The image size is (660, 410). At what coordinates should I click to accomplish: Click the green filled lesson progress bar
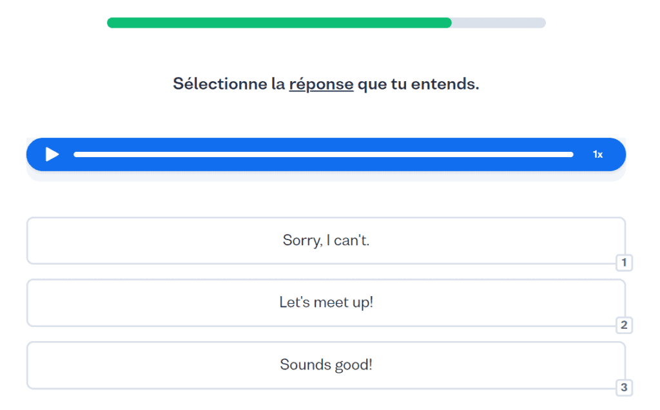279,23
